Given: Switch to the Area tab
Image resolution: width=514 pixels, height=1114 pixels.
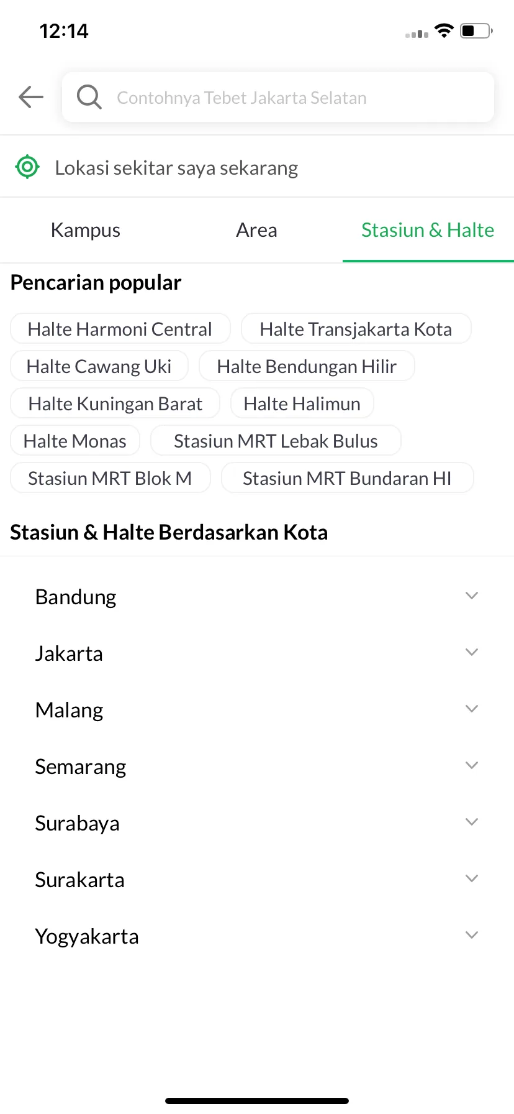Looking at the screenshot, I should [x=257, y=230].
